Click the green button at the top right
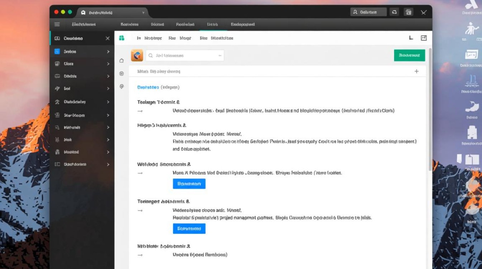 (x=409, y=55)
